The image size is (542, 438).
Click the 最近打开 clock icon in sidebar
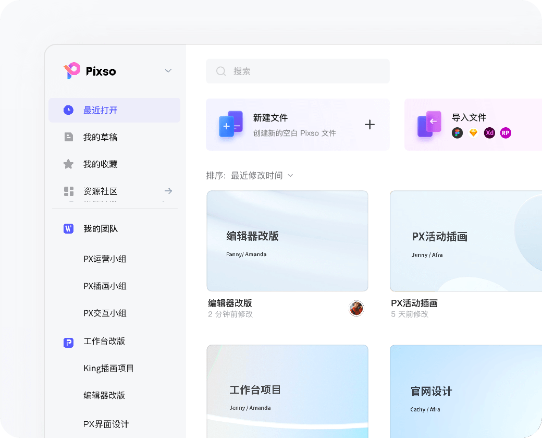(x=68, y=110)
